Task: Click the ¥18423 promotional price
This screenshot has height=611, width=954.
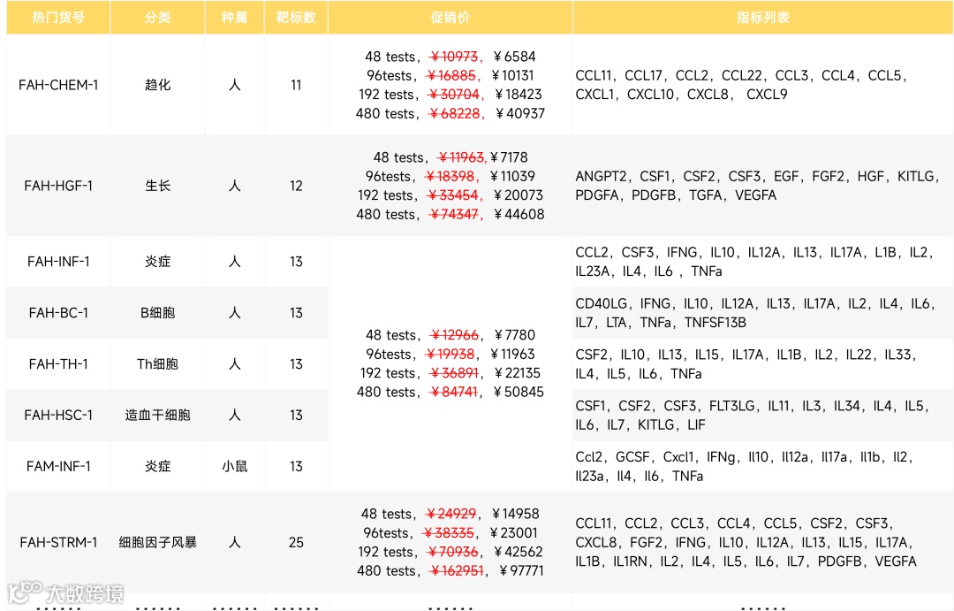Action: (x=519, y=95)
